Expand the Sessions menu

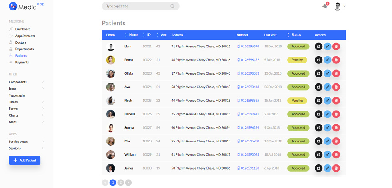click(43, 148)
